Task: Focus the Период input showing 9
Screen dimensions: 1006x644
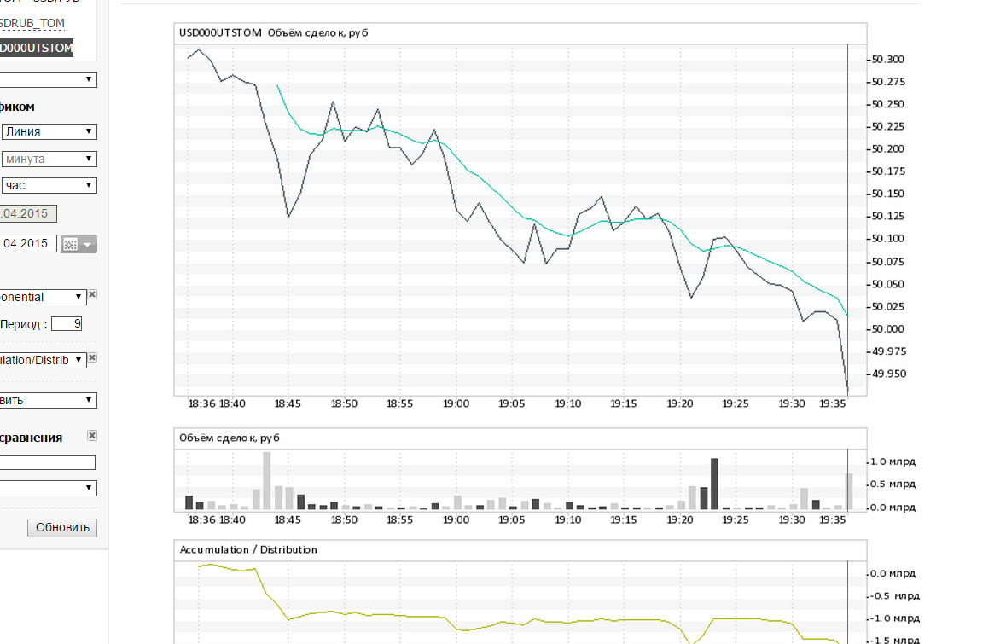Action: tap(67, 324)
